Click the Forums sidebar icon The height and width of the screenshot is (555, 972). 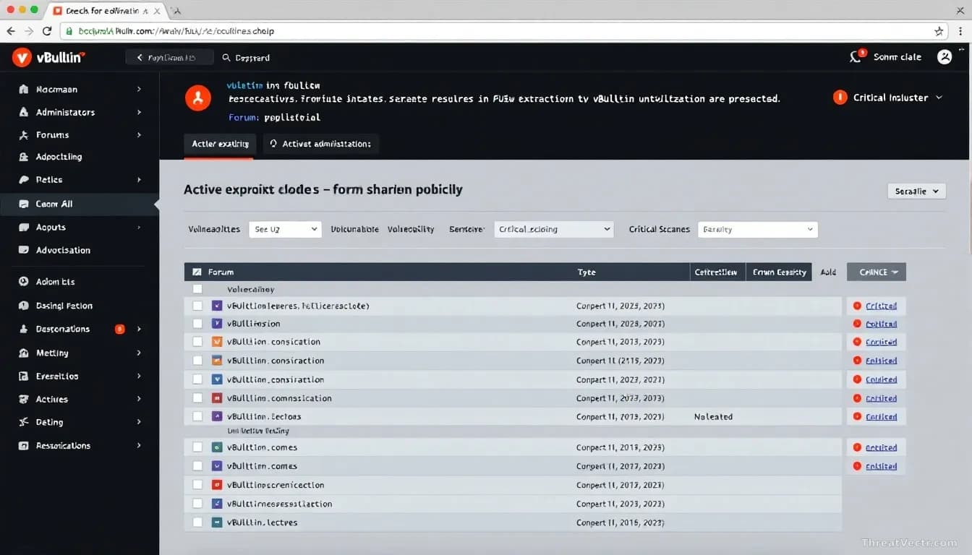(23, 135)
